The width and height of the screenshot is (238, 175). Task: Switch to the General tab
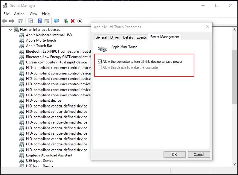[x=101, y=37]
